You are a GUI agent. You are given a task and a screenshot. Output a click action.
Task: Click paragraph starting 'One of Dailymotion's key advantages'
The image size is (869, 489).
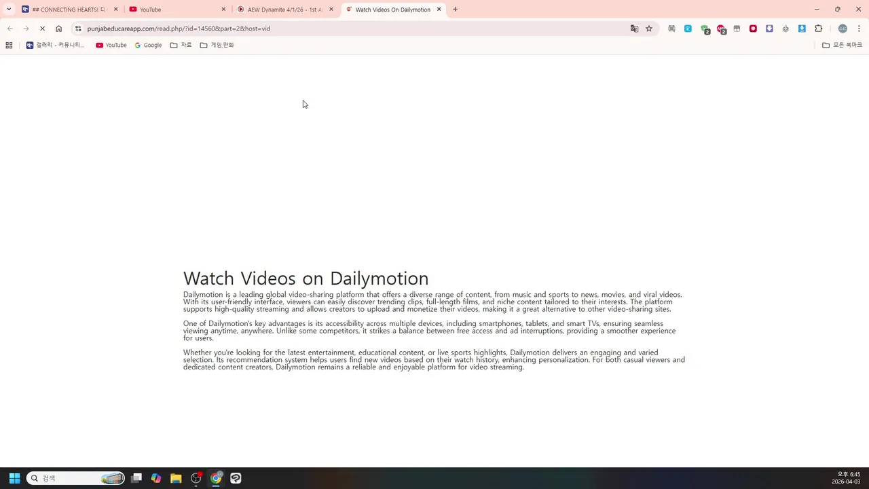(429, 331)
